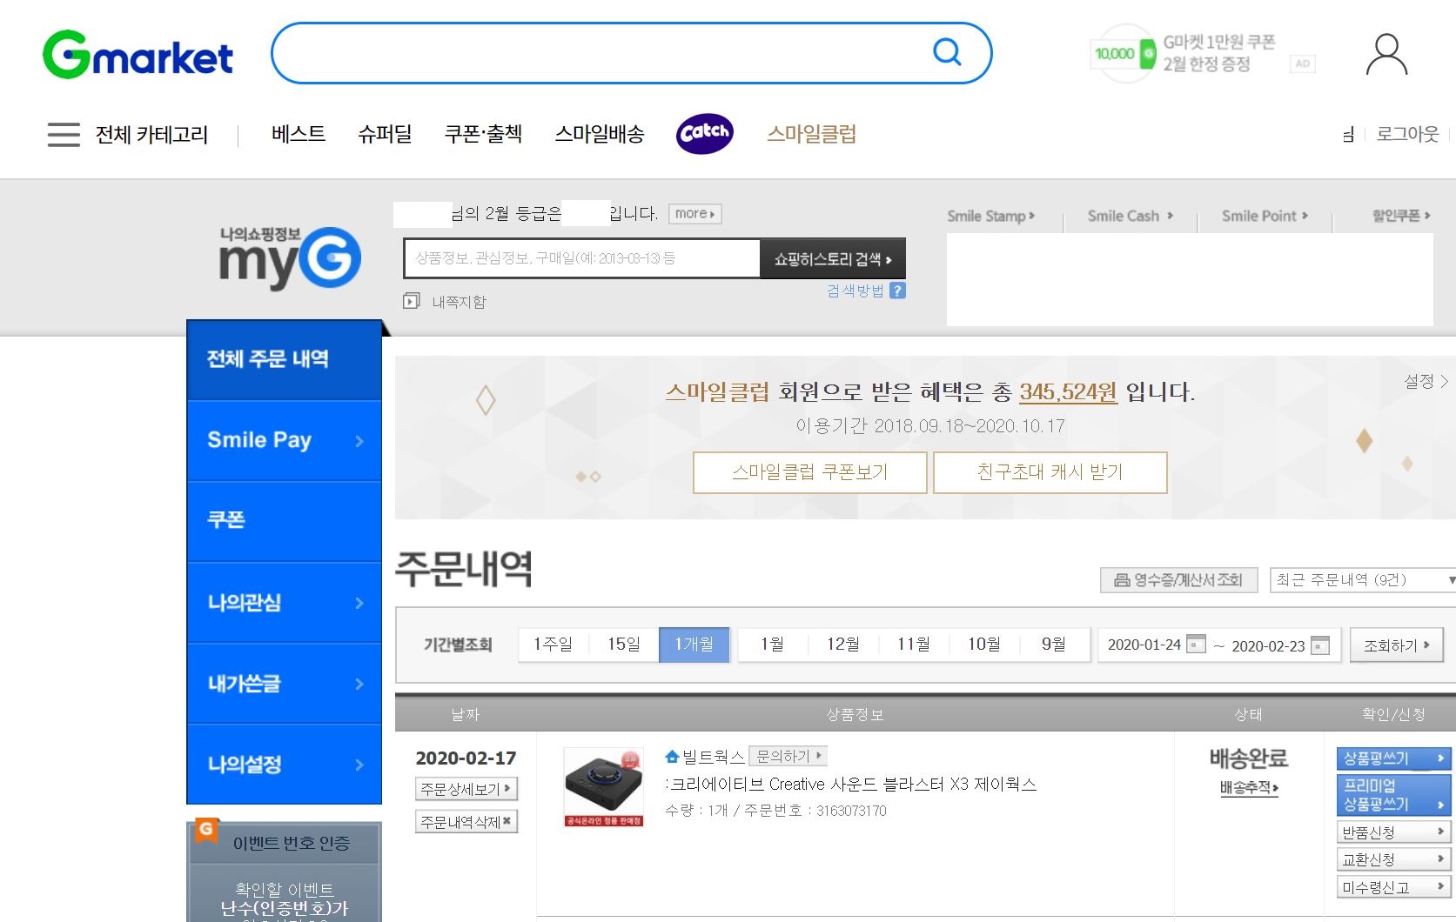This screenshot has height=922, width=1456.
Task: Click the Gmarket logo
Action: click(x=138, y=55)
